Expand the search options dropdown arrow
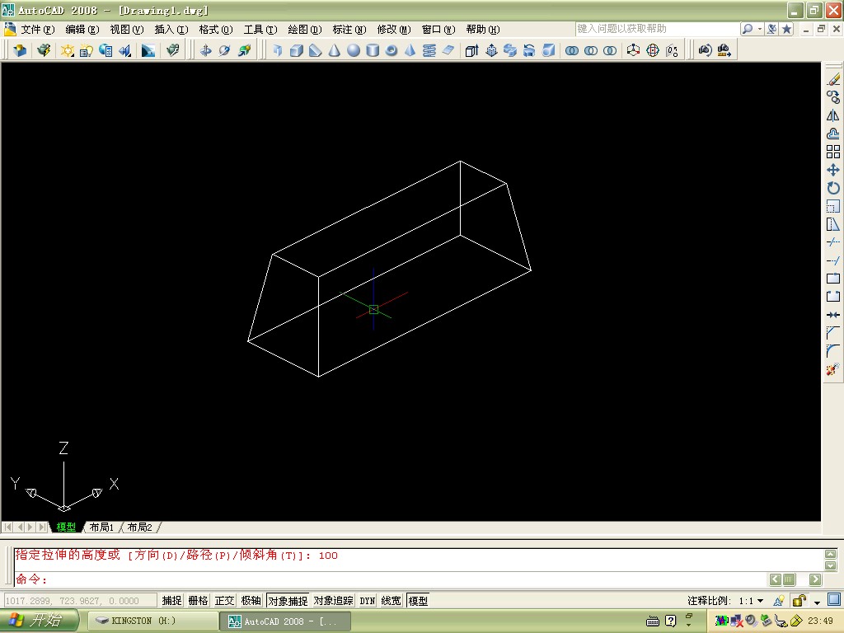 tap(759, 29)
